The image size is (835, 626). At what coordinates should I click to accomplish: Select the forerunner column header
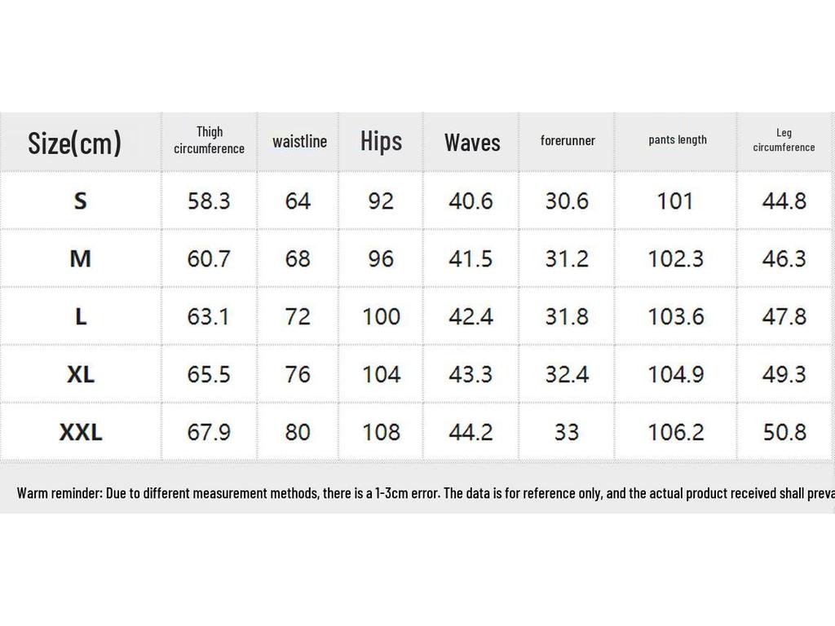[568, 140]
